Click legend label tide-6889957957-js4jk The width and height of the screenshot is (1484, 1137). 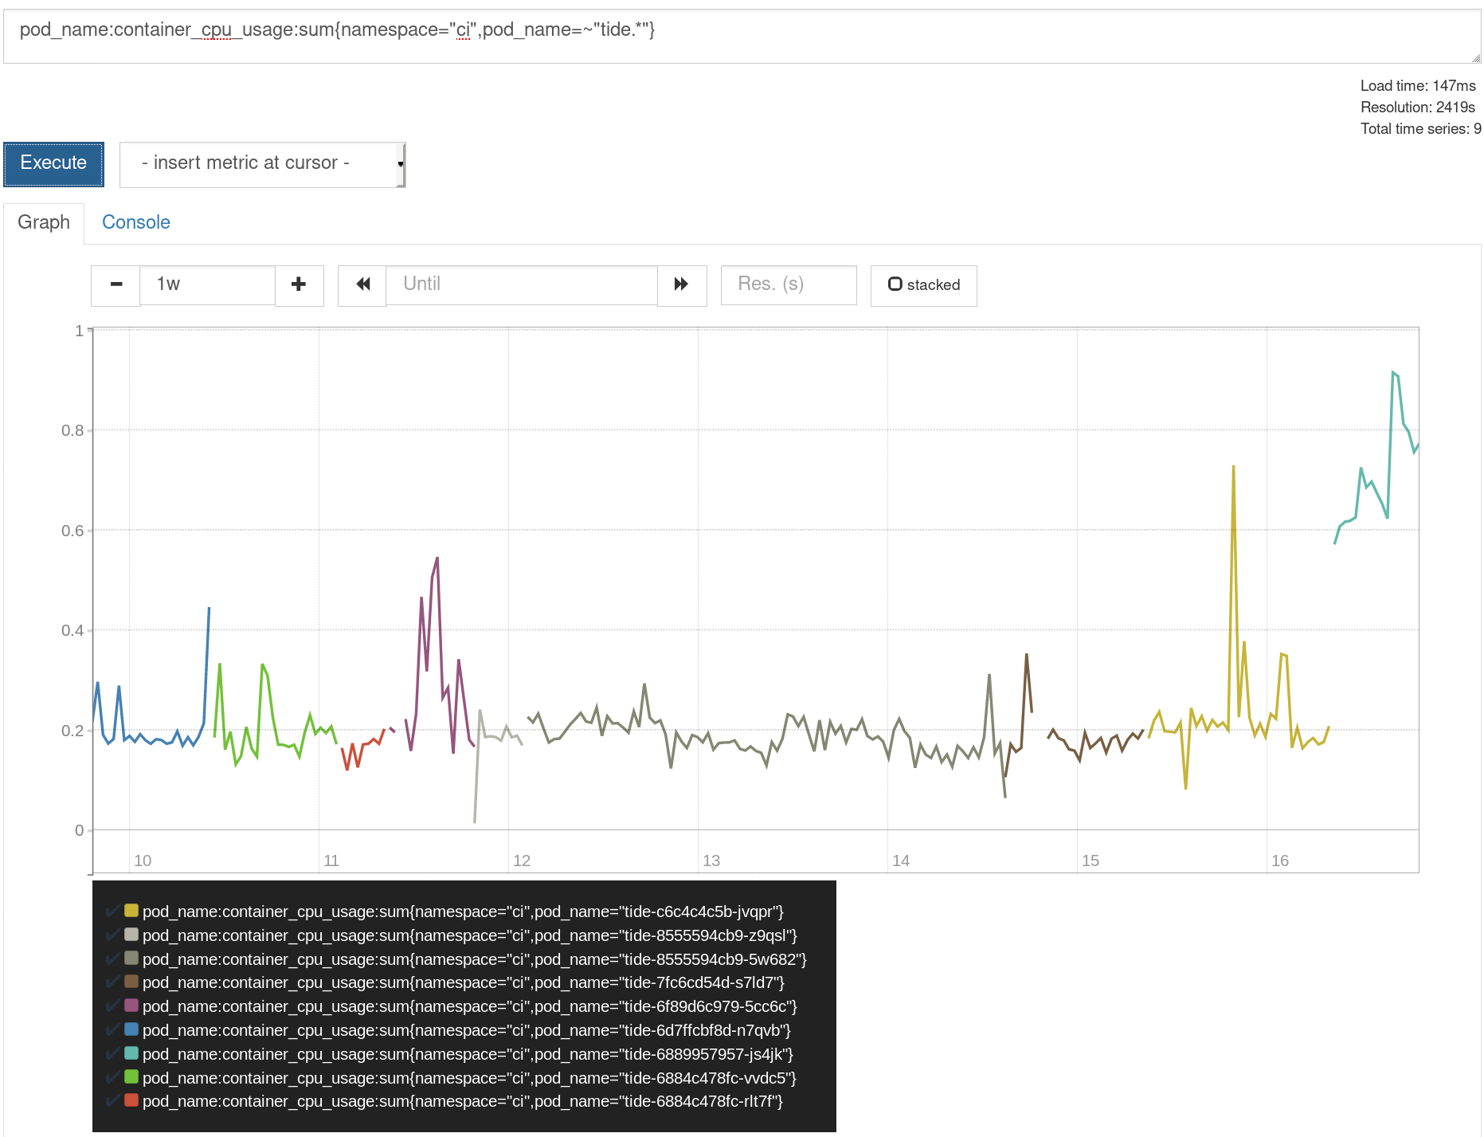468,1054
